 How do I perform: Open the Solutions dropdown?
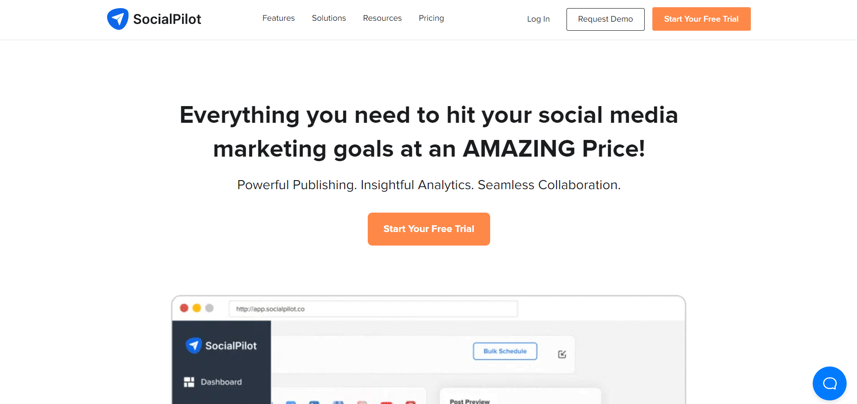pos(328,18)
